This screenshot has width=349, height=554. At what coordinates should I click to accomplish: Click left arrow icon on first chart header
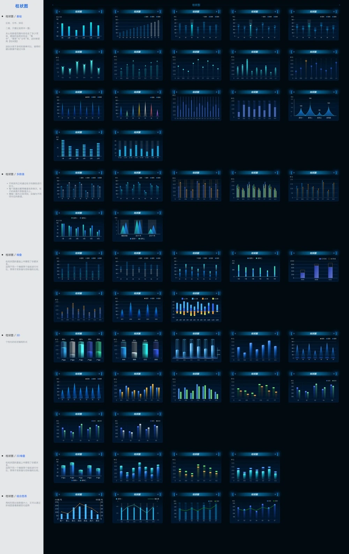coord(58,12)
